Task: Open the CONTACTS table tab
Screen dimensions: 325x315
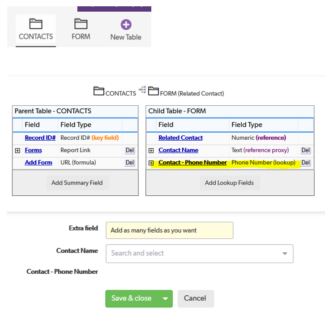Action: (36, 30)
